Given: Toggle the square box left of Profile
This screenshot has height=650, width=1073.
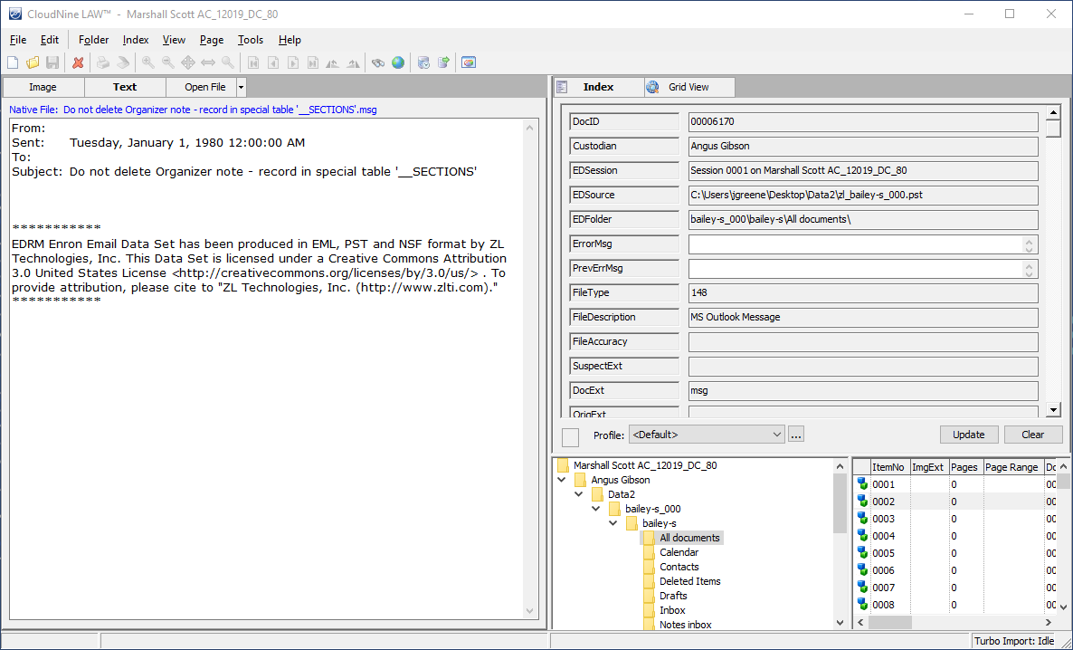Looking at the screenshot, I should coord(570,437).
